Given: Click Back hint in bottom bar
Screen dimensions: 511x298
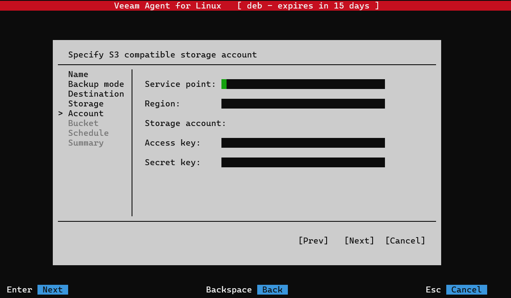Looking at the screenshot, I should (x=272, y=290).
